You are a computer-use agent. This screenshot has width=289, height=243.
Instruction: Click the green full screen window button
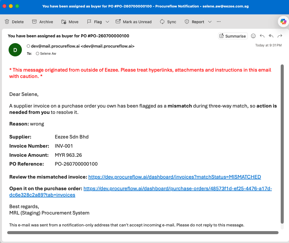coord(17,6)
